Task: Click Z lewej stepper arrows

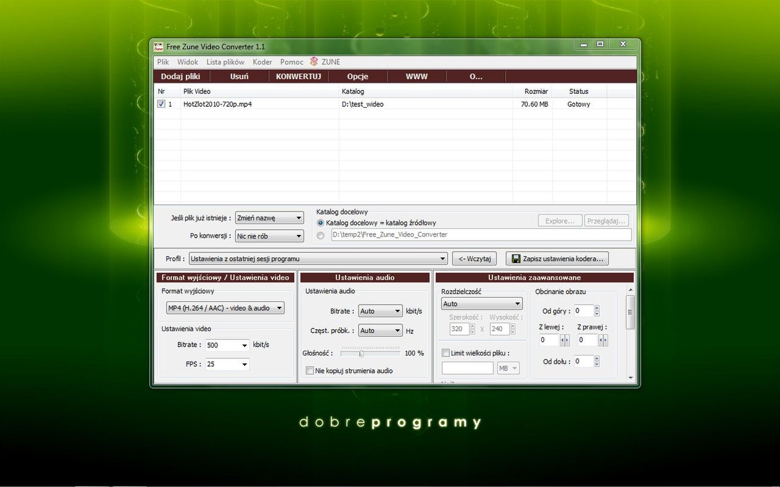Action: tap(565, 340)
